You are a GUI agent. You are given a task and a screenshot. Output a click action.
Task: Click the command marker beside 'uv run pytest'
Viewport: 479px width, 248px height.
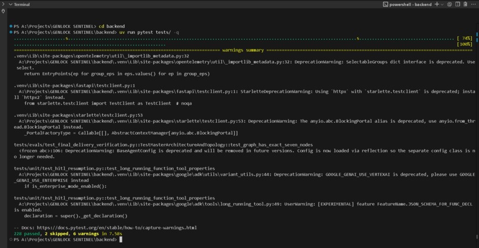pyautogui.click(x=11, y=32)
